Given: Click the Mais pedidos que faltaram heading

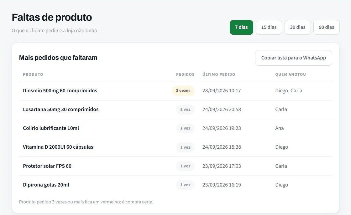Looking at the screenshot, I should 58,58.
